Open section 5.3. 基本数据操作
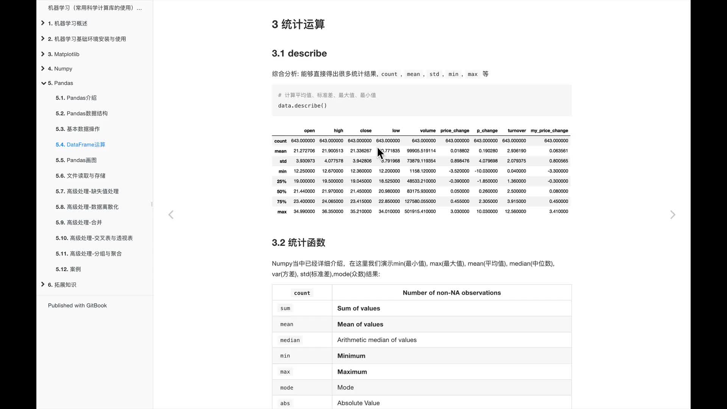Viewport: 727px width, 409px height. (x=78, y=129)
